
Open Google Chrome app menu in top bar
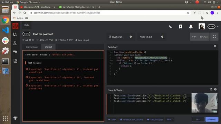point(28,2)
